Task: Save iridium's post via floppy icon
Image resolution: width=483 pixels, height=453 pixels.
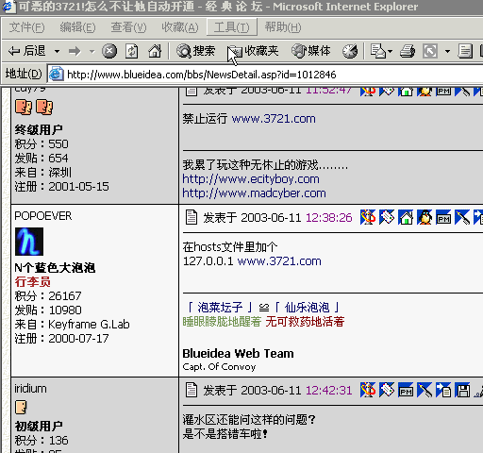Action: [462, 390]
